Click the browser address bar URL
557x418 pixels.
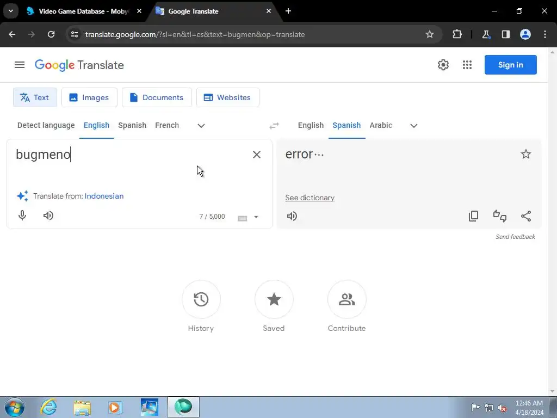coord(195,34)
